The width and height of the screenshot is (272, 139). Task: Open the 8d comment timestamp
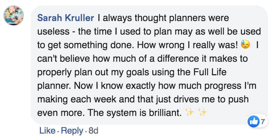(93, 131)
